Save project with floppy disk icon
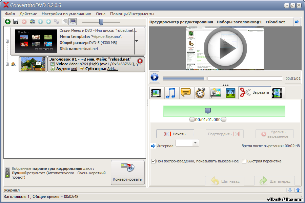The image size is (305, 203). (16, 22)
